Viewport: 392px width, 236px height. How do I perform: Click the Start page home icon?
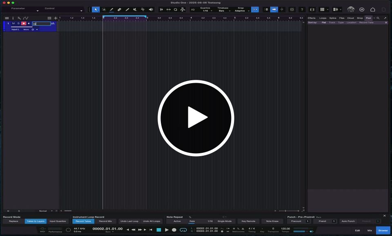(x=372, y=9)
